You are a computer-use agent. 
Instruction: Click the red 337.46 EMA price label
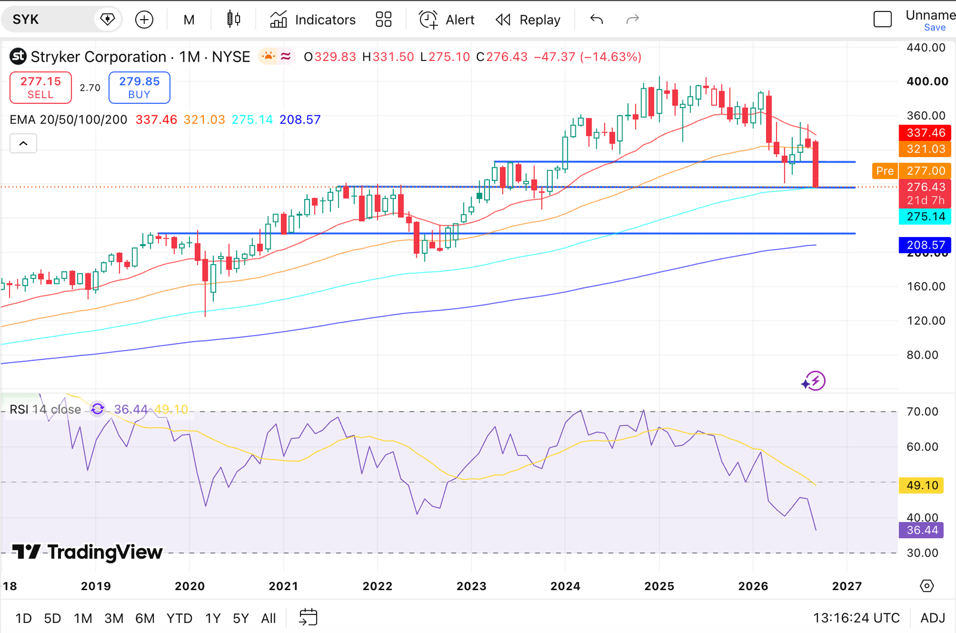[926, 133]
